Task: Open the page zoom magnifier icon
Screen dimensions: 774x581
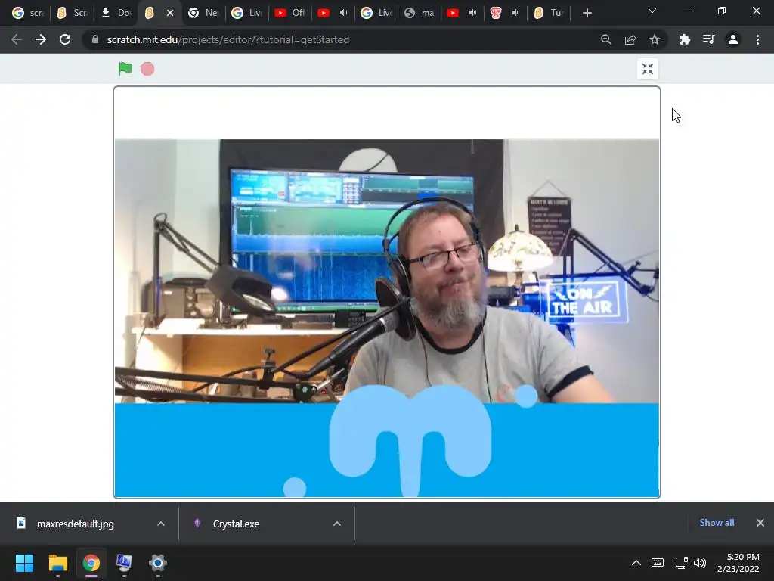Action: pyautogui.click(x=606, y=39)
